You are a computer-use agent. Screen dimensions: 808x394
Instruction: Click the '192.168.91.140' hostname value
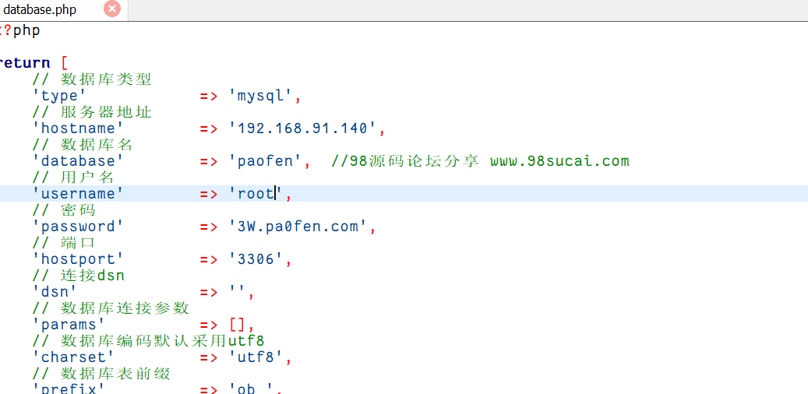[x=307, y=128]
